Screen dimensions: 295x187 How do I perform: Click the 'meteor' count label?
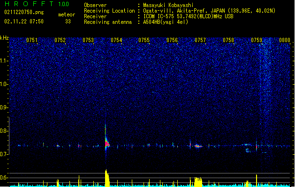(x=67, y=14)
